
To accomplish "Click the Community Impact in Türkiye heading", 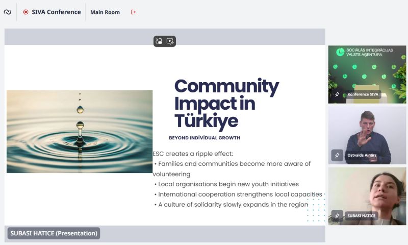I will point(226,103).
